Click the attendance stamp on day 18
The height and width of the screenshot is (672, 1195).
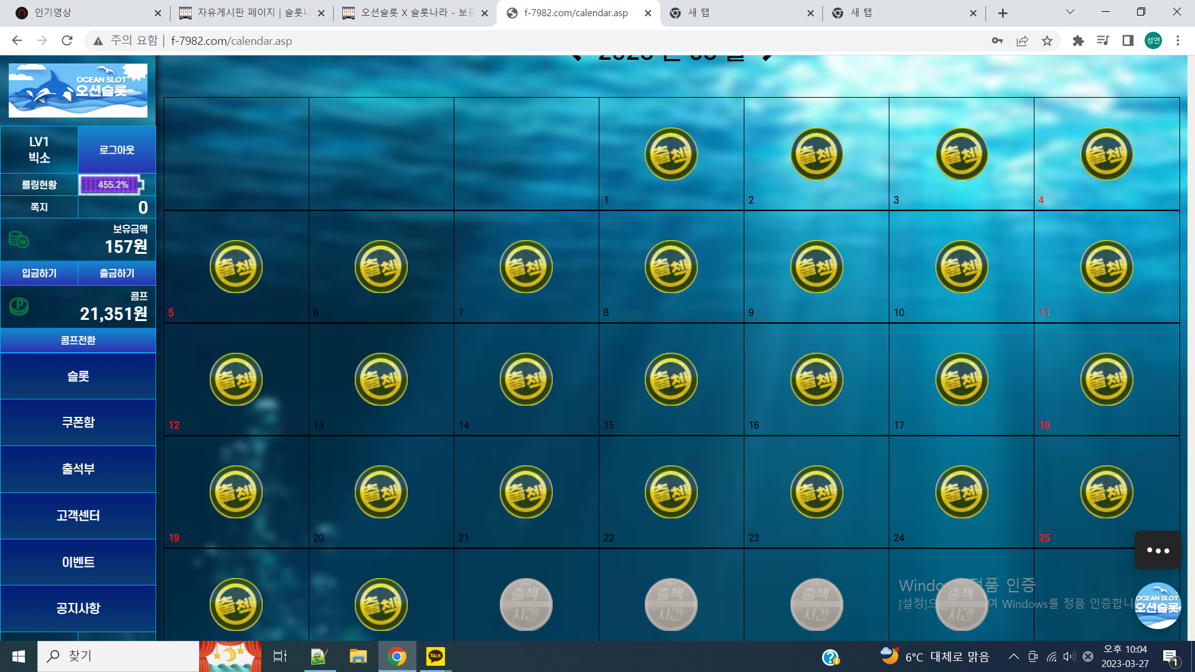point(1107,379)
